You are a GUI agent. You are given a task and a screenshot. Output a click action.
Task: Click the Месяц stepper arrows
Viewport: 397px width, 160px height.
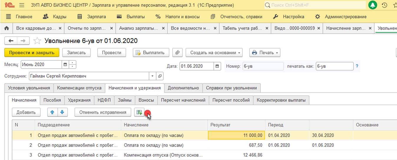coord(73,64)
